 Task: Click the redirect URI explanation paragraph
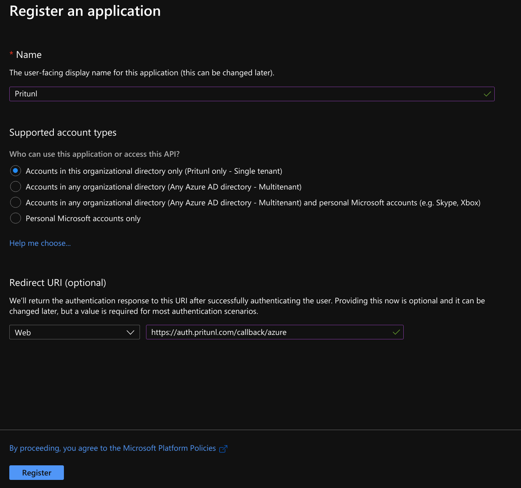point(247,306)
